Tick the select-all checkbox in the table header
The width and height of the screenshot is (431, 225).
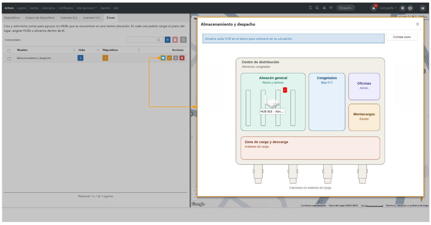coord(9,51)
